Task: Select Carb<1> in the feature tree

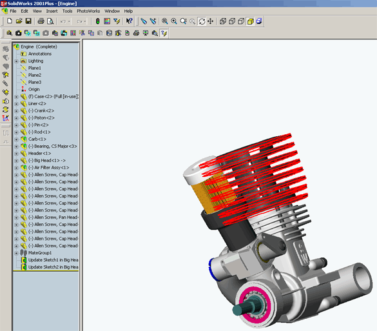Action: pyautogui.click(x=37, y=139)
